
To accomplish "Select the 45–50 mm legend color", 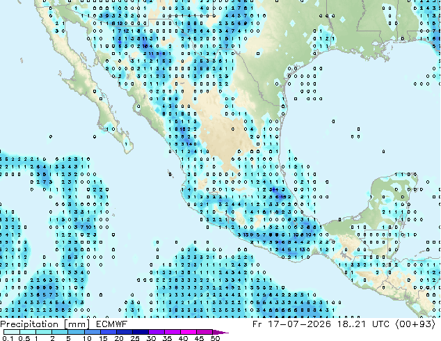I will [205, 332].
